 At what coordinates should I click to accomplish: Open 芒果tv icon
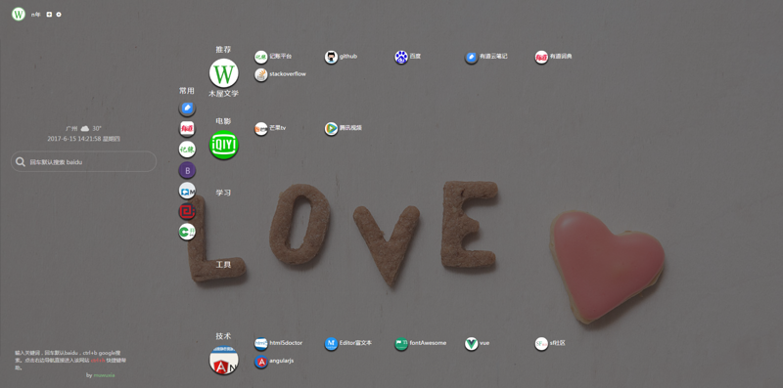261,129
